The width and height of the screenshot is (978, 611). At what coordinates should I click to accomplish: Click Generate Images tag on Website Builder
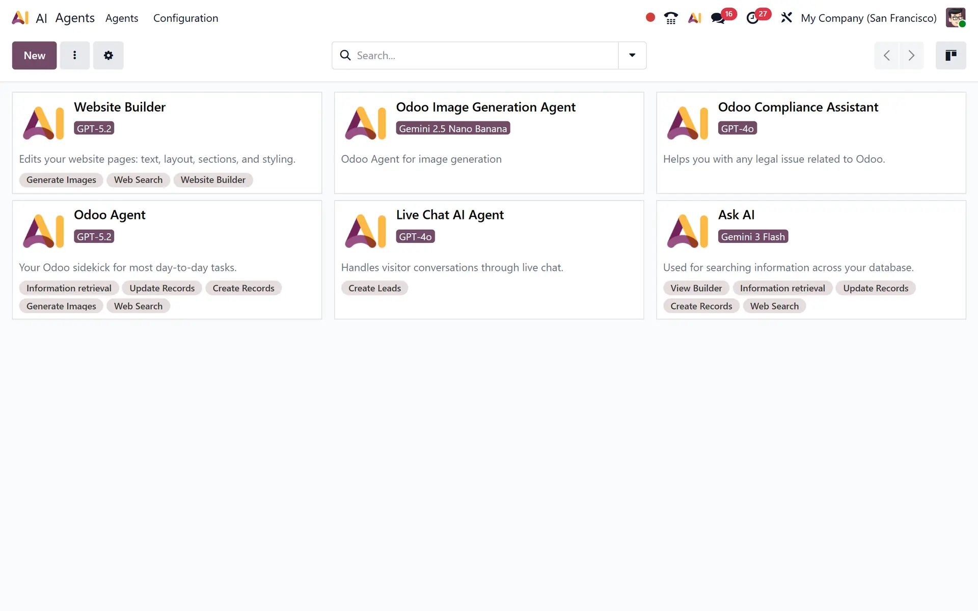pyautogui.click(x=61, y=180)
